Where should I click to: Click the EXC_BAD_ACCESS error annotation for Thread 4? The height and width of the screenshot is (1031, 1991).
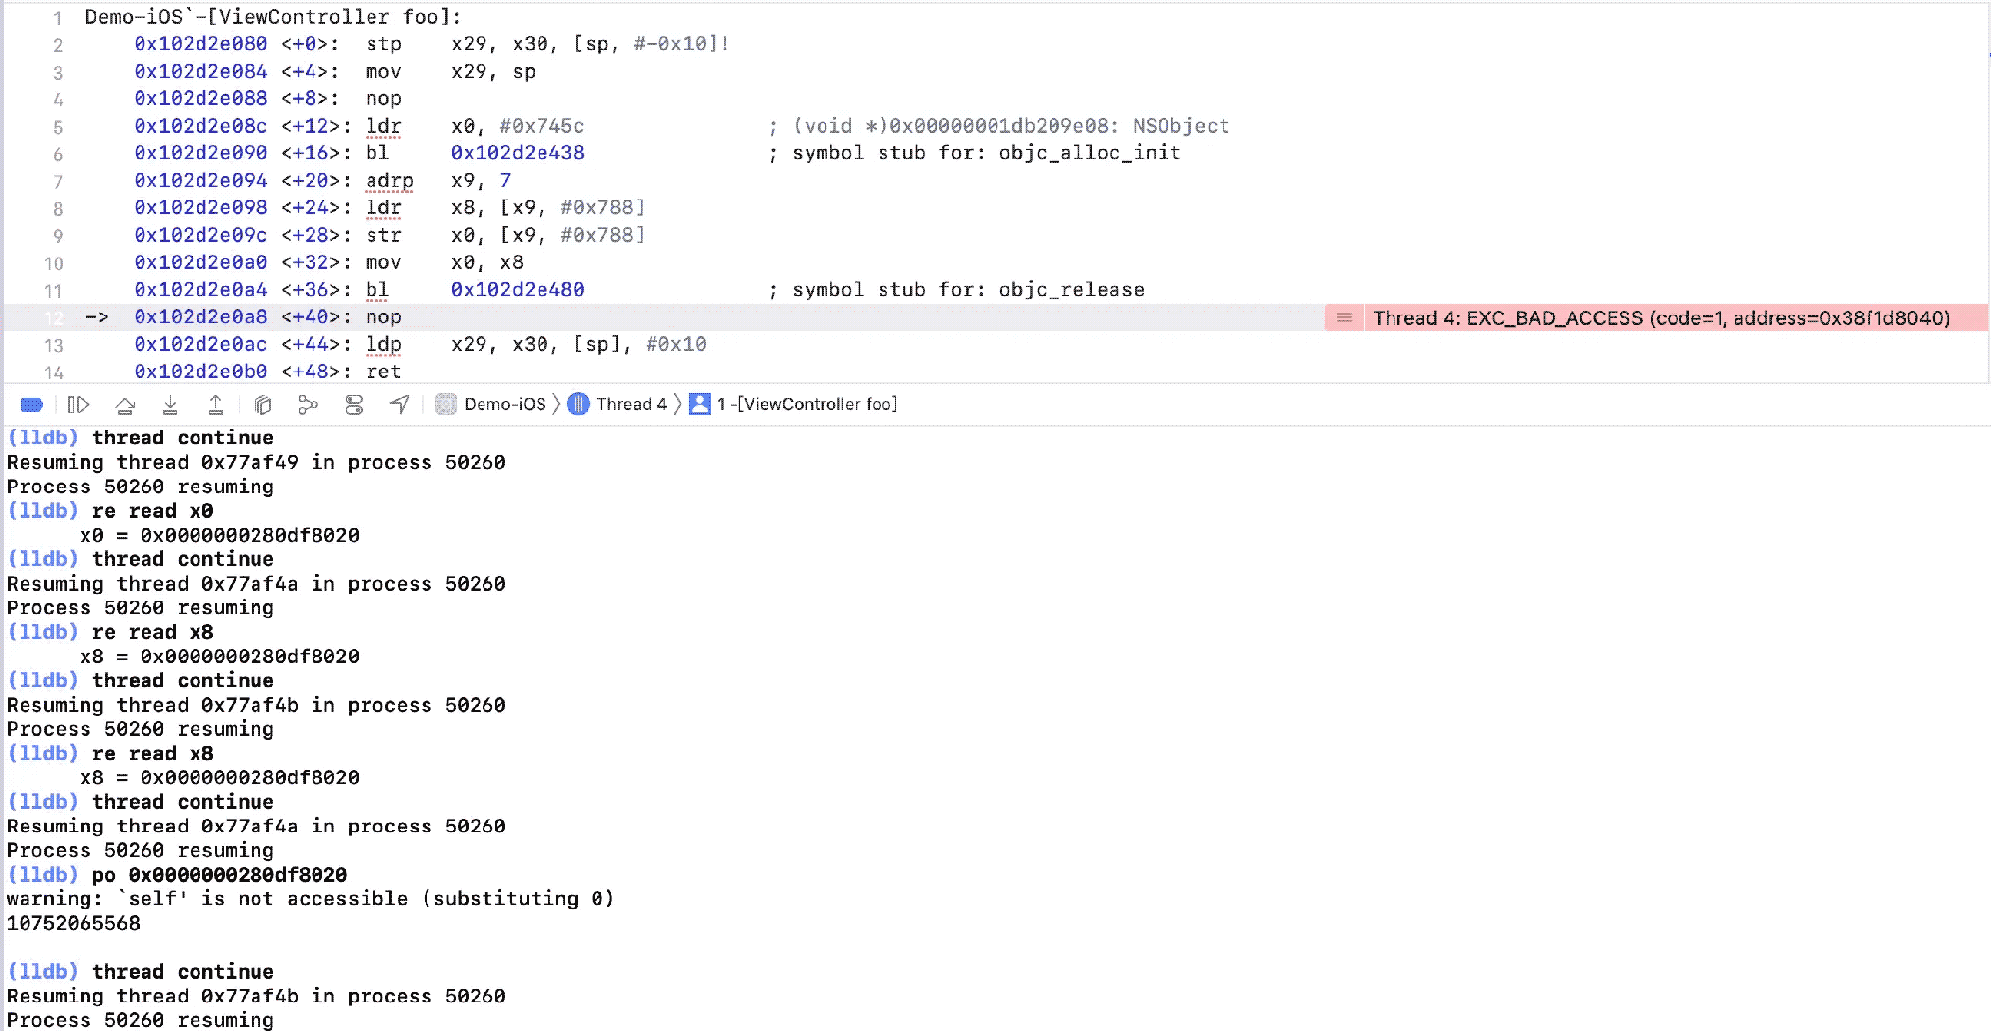(1661, 317)
